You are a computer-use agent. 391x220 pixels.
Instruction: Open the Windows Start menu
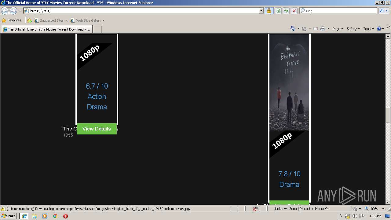coord(9,216)
